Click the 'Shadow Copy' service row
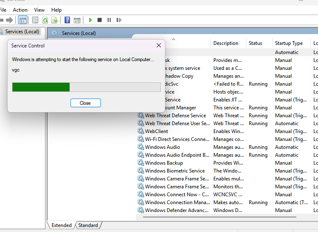 point(179,76)
